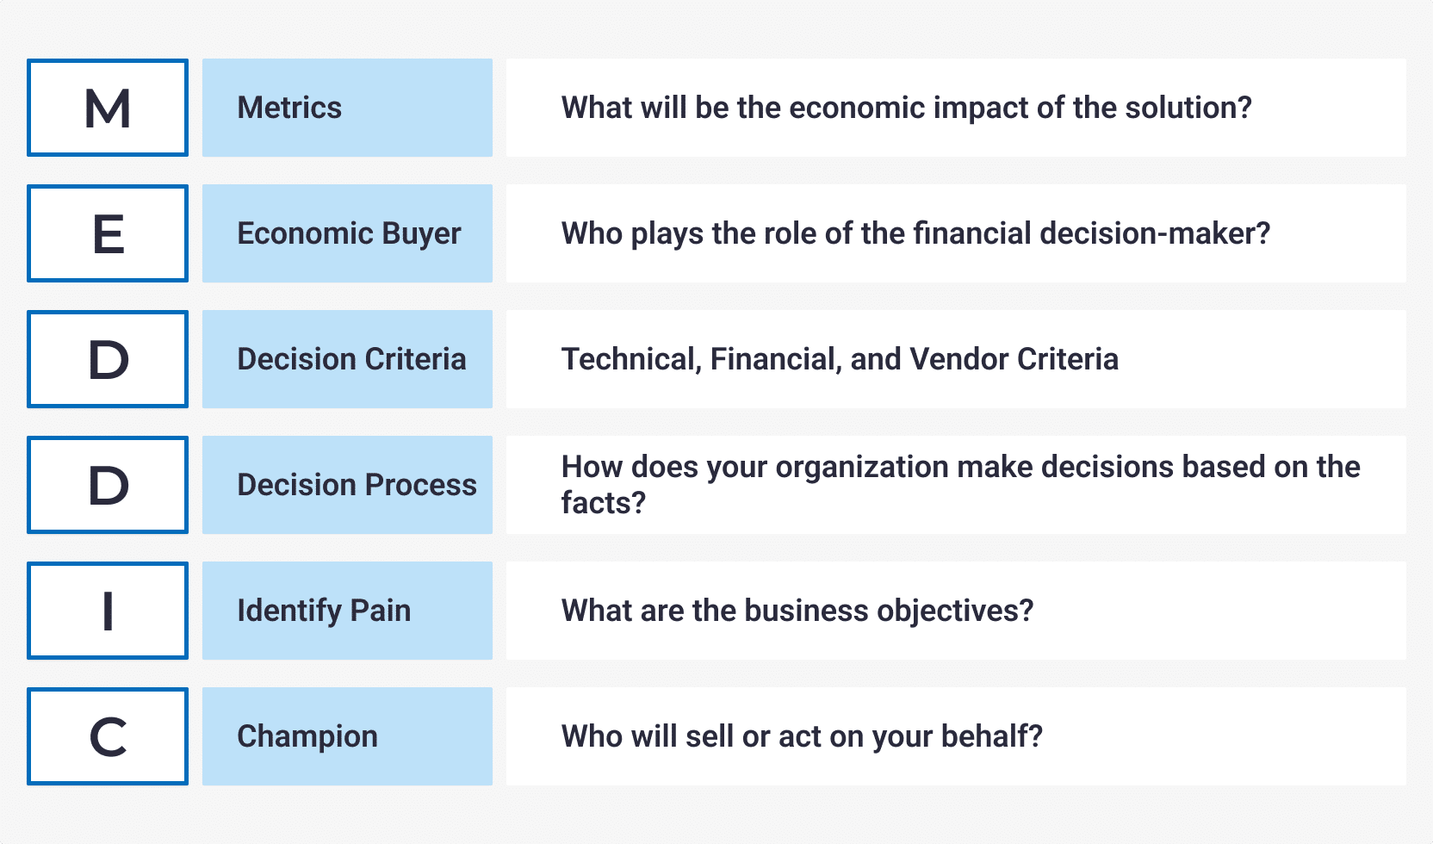Select the Metrics label
This screenshot has height=844, width=1433.
(289, 108)
